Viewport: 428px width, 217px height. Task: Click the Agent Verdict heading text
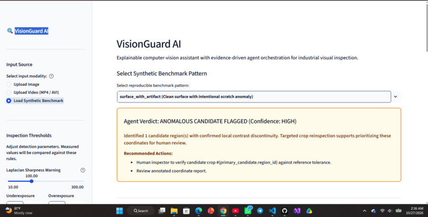[x=210, y=121]
